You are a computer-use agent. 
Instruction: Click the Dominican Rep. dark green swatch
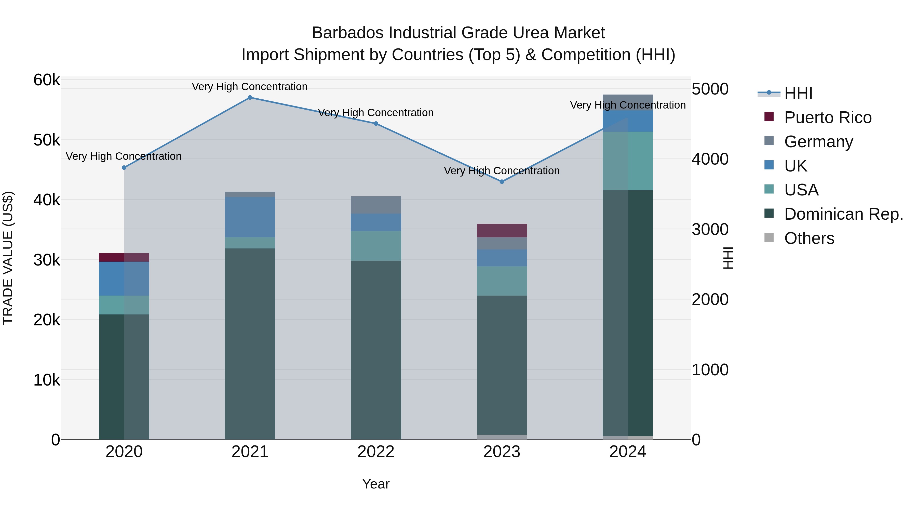point(769,213)
